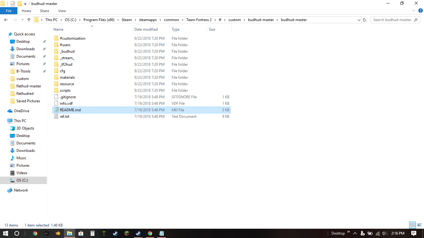The image size is (424, 238).
Task: Open Wi-Fi network tray icon
Action: 378,233
